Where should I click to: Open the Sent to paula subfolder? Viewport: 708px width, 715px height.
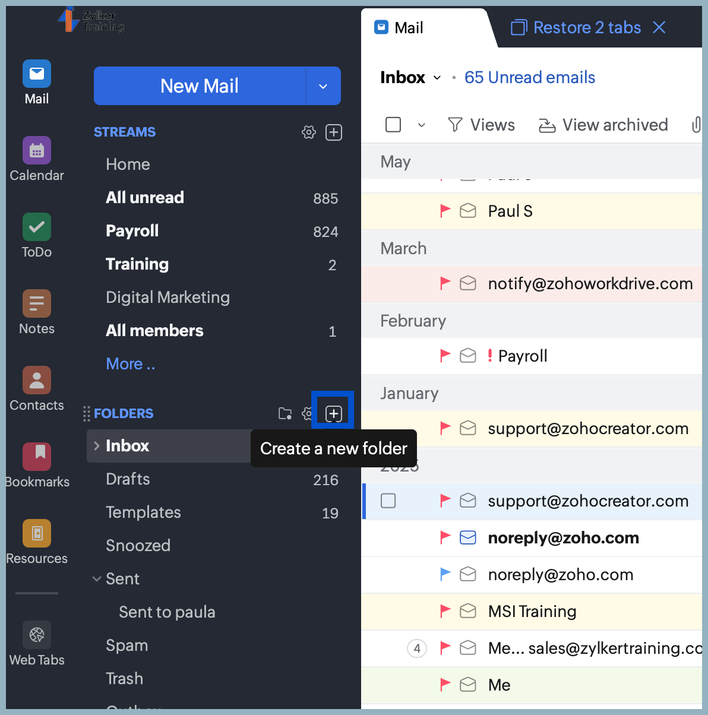pos(167,612)
